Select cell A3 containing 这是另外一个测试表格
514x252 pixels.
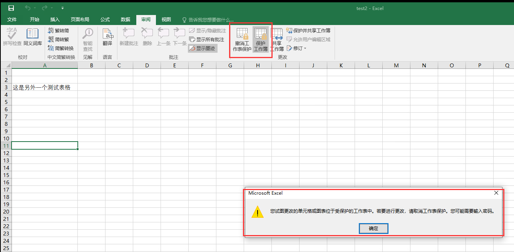pos(44,87)
